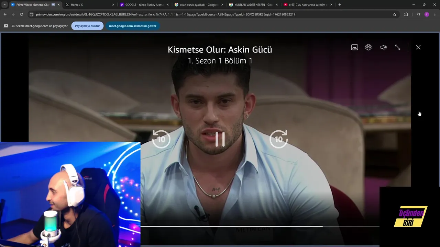
Task: Click the video progress bar
Action: pos(260,226)
